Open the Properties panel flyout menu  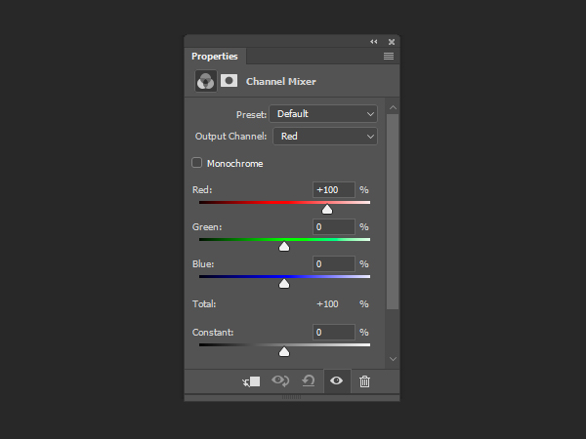pos(389,56)
